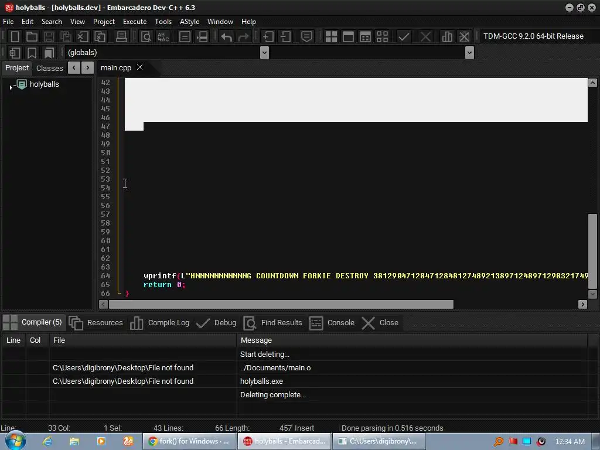This screenshot has height=450, width=600.
Task: Open the Execute menu
Action: coord(135,22)
